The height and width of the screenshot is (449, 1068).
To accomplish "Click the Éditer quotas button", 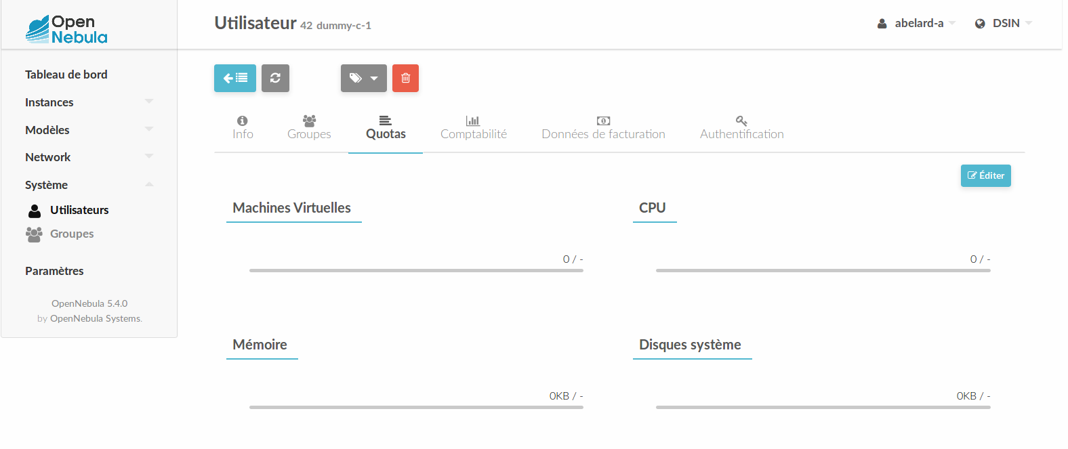I will click(985, 175).
